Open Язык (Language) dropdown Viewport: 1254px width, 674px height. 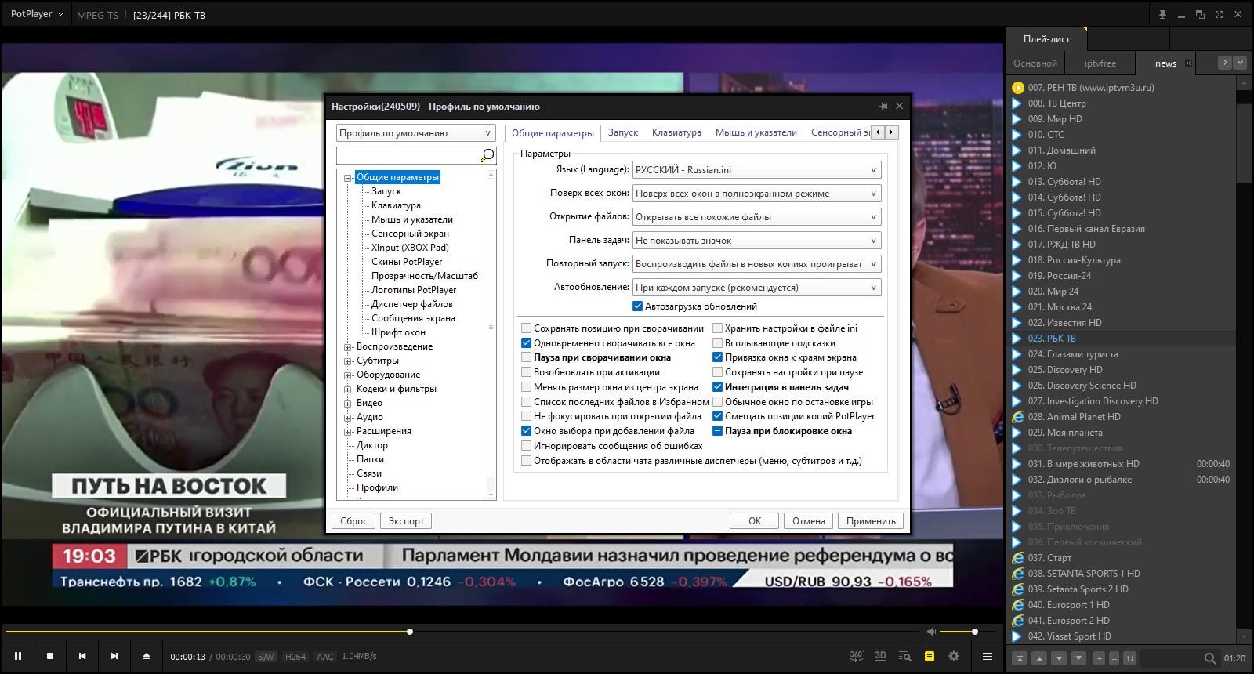pos(756,170)
